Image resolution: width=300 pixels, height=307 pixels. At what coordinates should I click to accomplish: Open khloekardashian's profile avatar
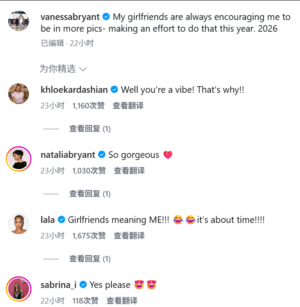[19, 93]
